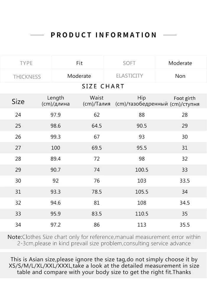The image size is (207, 282).
Task: Click the Size column header
Action: click(x=18, y=101)
